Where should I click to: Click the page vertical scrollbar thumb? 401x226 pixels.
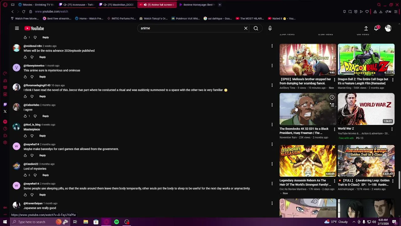399,180
